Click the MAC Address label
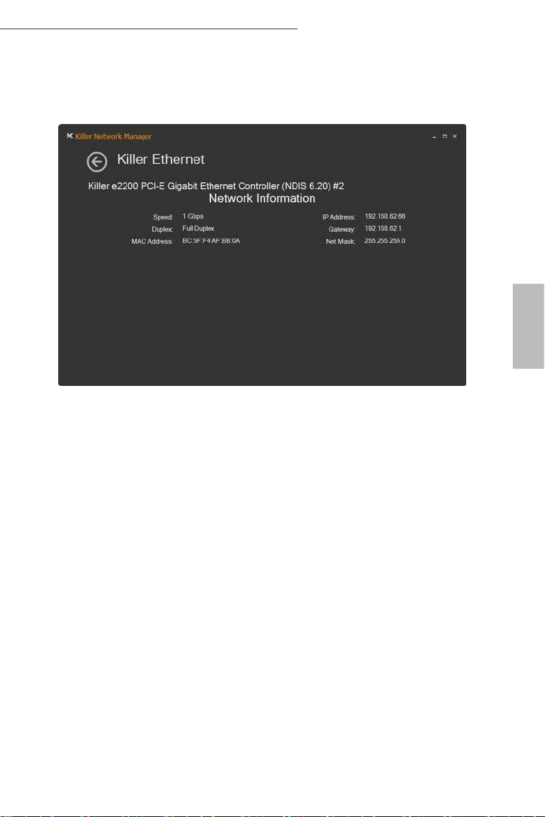The height and width of the screenshot is (817, 545). (152, 242)
